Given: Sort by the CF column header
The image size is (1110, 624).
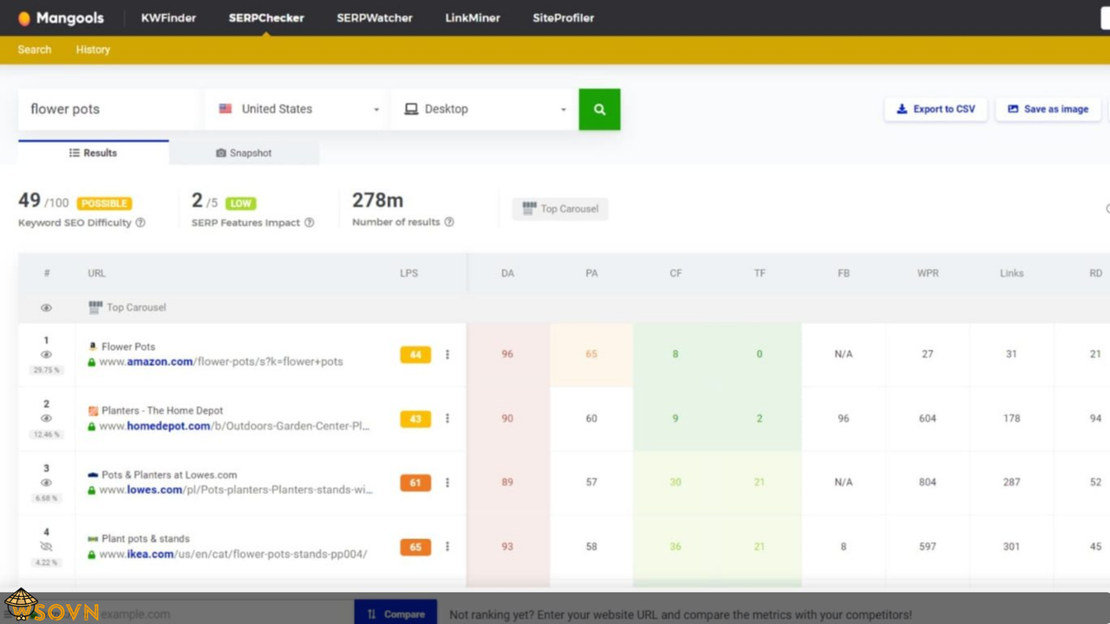Looking at the screenshot, I should [x=676, y=273].
